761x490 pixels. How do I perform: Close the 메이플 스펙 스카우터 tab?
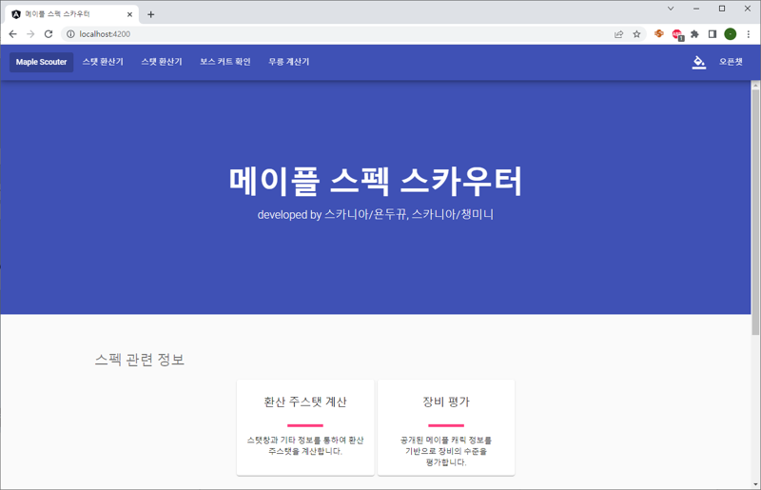pos(129,14)
